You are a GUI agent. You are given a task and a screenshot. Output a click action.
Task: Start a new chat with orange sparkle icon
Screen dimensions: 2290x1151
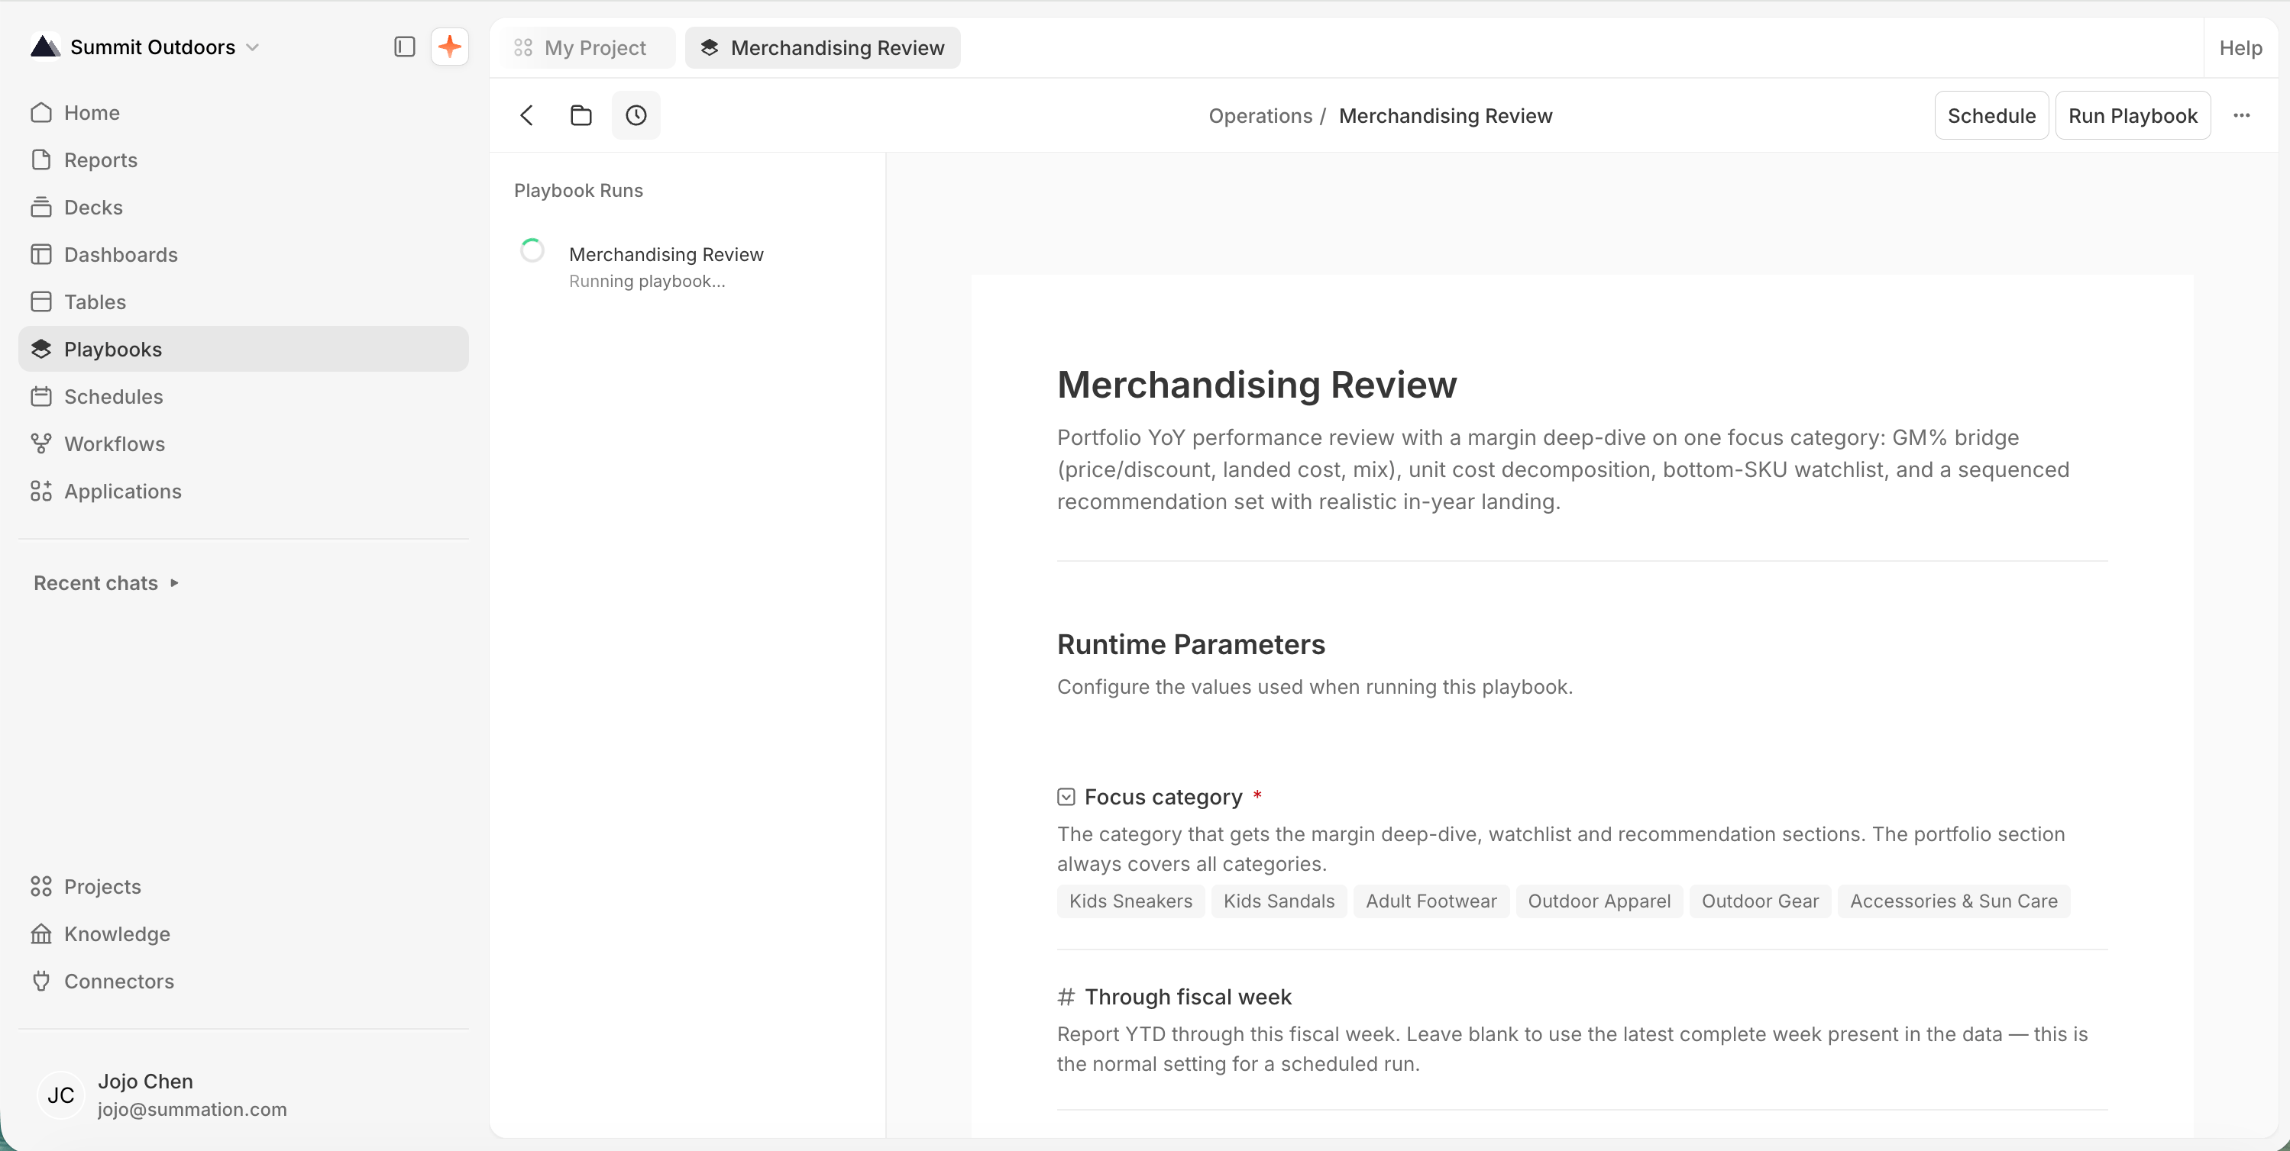coord(450,47)
